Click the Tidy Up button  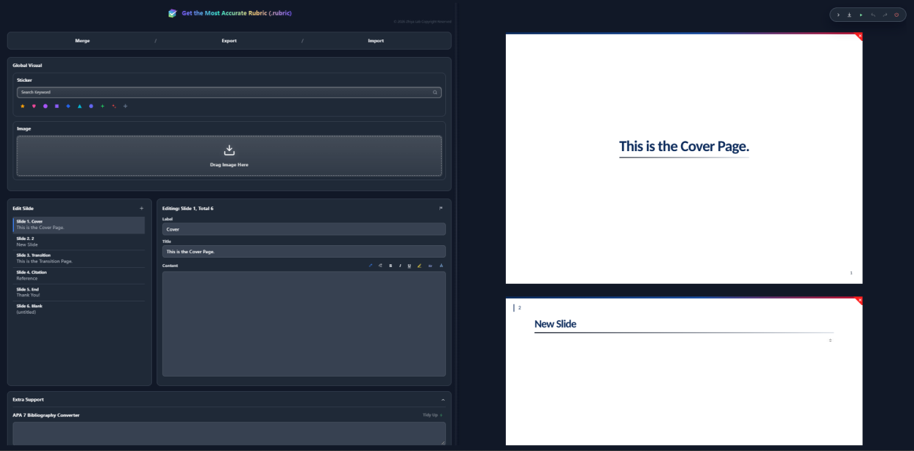pyautogui.click(x=432, y=415)
